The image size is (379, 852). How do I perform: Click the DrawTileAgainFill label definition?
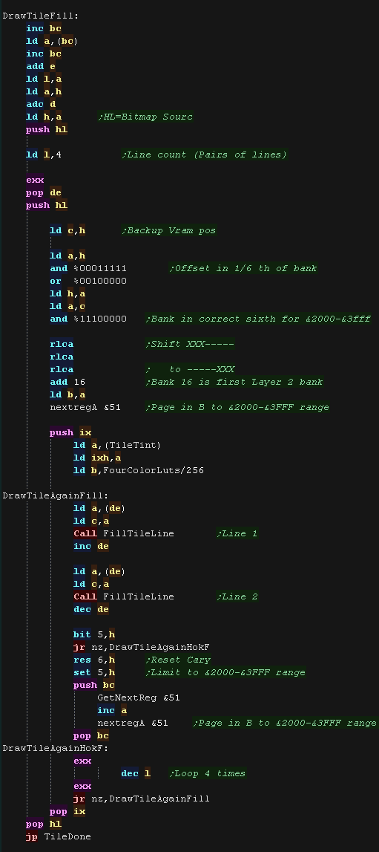pos(56,495)
